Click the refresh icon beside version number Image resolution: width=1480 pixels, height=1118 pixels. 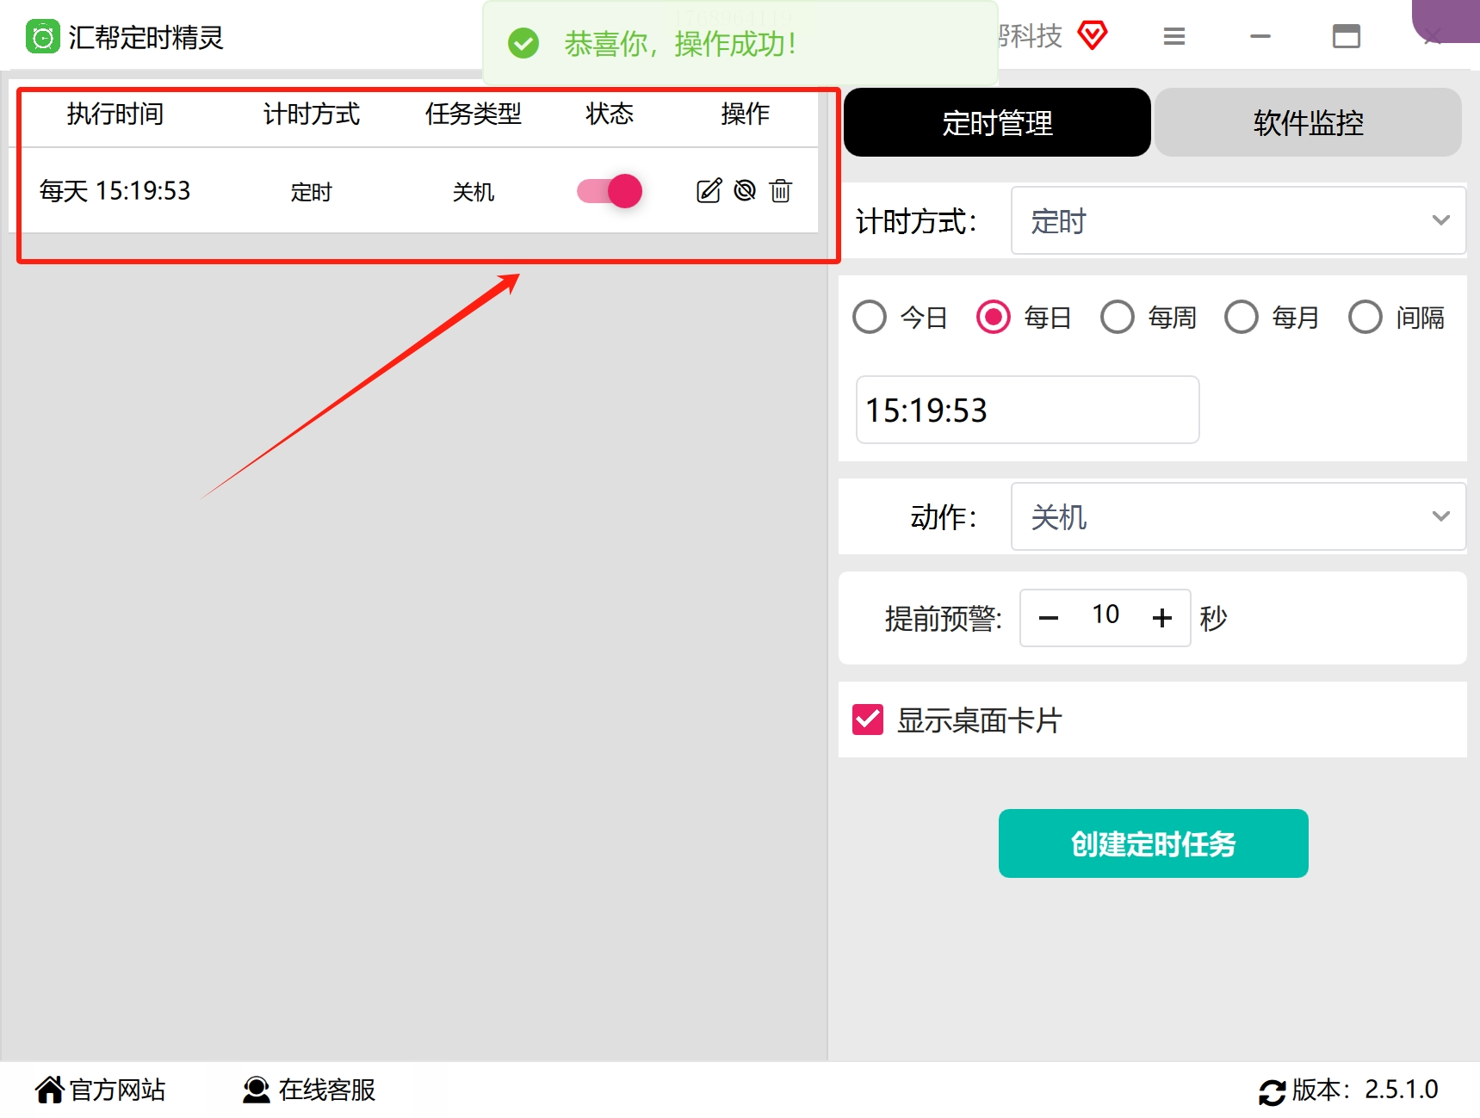pyautogui.click(x=1272, y=1091)
